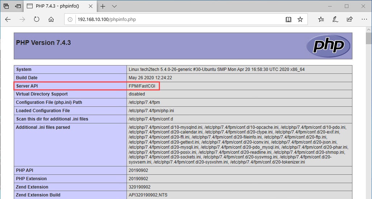Viewport: 372px width, 199px height.
Task: Close the phpinfo() tab
Action: (91, 6)
